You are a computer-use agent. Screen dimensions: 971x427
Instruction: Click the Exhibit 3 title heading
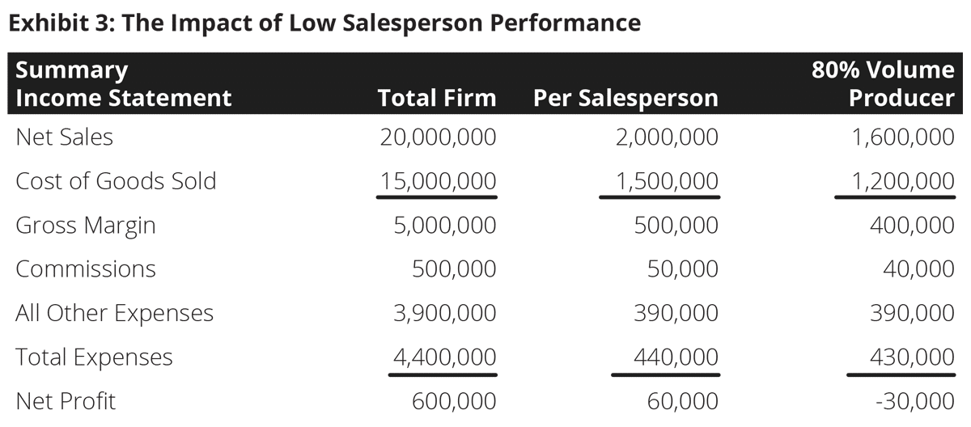pyautogui.click(x=324, y=23)
